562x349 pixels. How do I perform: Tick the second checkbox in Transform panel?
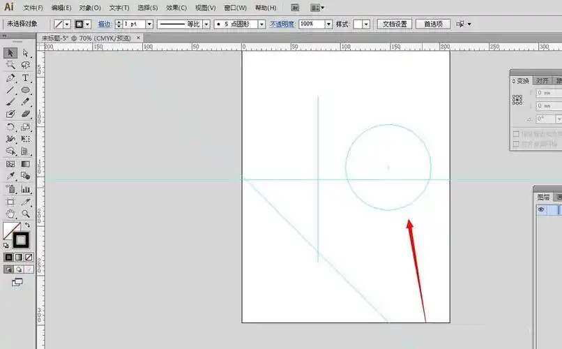point(516,144)
